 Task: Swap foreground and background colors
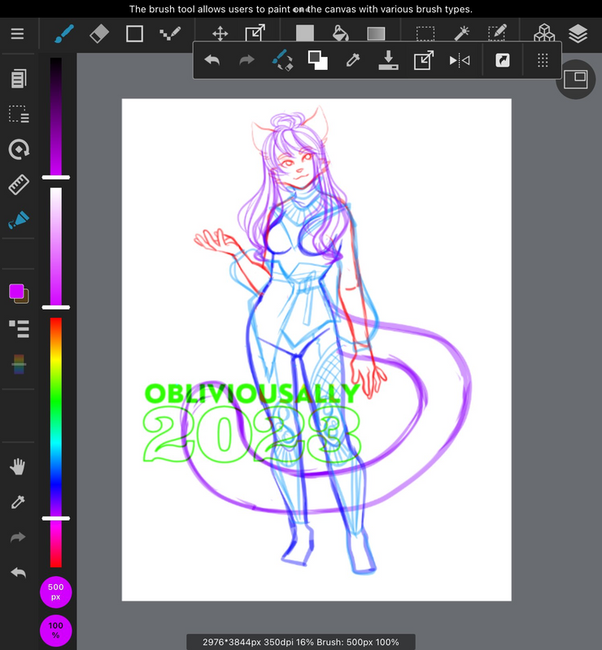317,60
